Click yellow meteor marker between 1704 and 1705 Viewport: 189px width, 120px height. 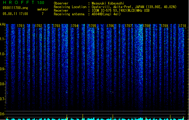tap(83, 117)
